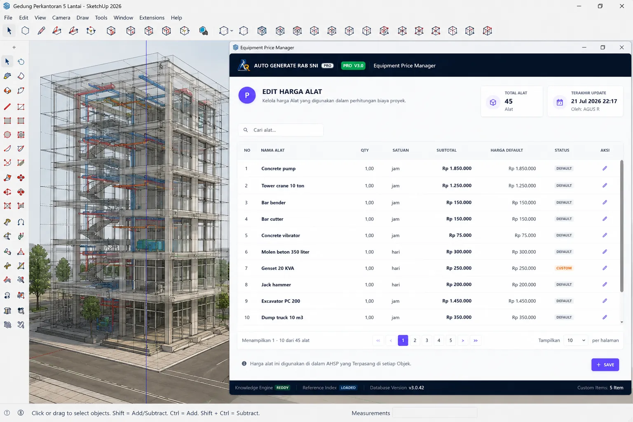Click the SAVE button
Viewport: 633px width, 422px height.
(605, 365)
